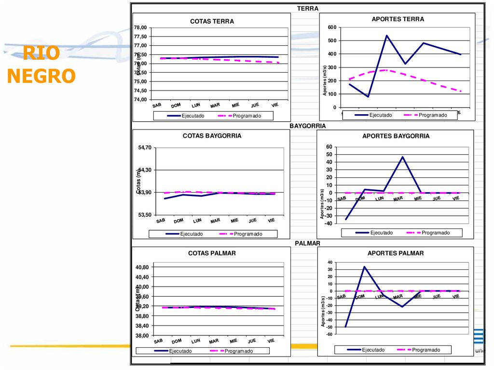Screen dimensions: 494x370
Task: Click the 60 axis value in Aportes Baygorria
Action: point(329,146)
